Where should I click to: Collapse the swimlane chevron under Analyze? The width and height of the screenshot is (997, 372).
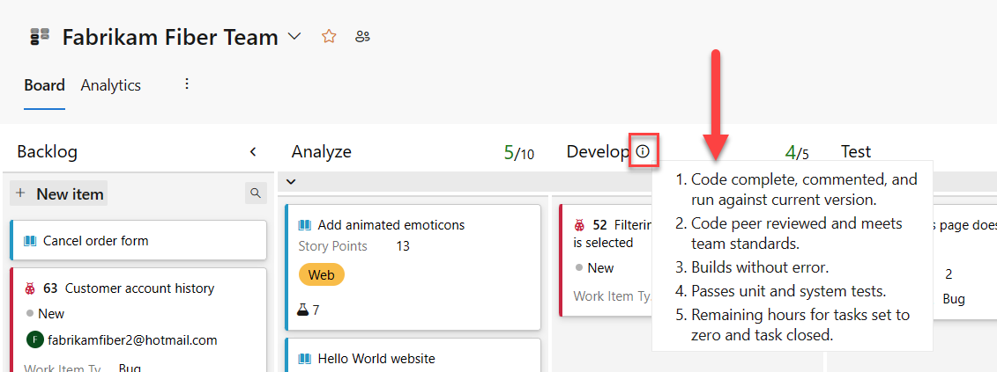[x=291, y=181]
